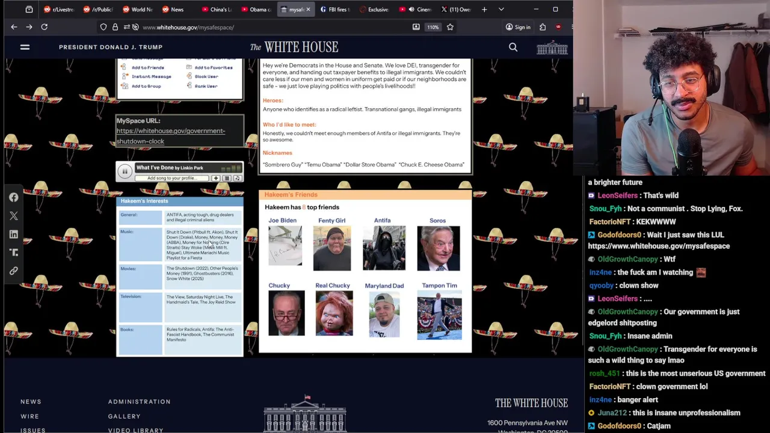Pause the Linkin Park song player
This screenshot has width=770, height=433.
(x=125, y=171)
